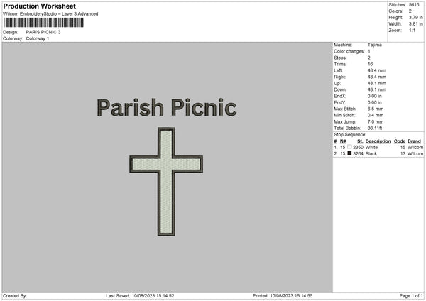Viewport: 426px width, 301px height.
Task: Click the black color swatch in row 2
Action: [x=349, y=153]
